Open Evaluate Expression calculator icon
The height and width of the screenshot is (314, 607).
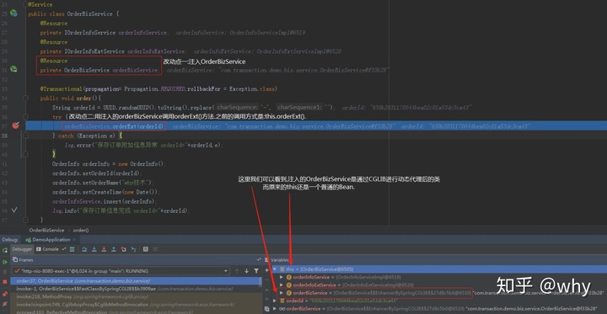(x=146, y=249)
